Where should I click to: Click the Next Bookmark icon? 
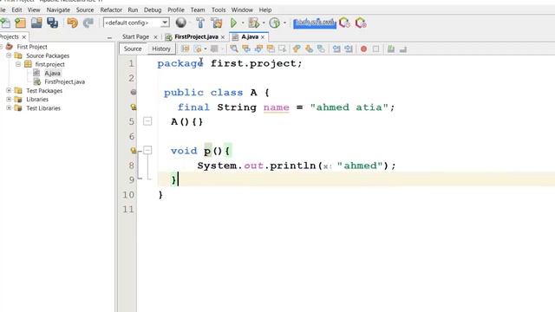click(309, 49)
